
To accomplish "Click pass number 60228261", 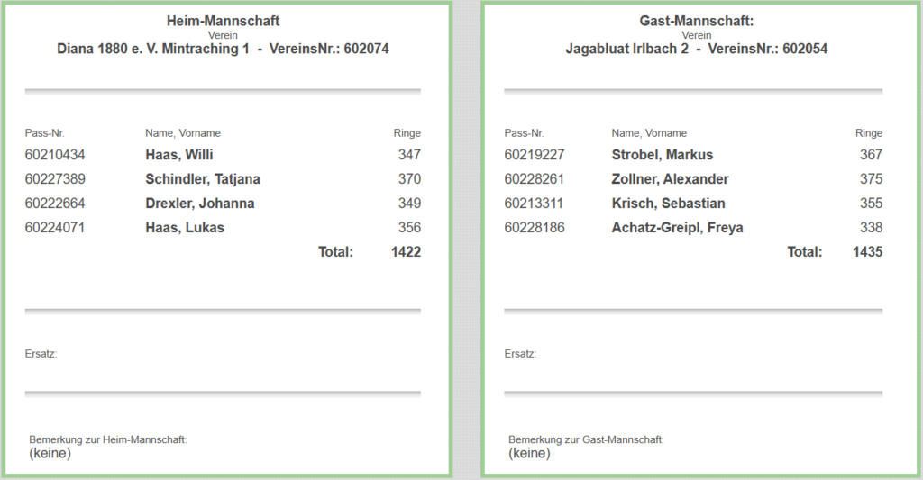I will (535, 179).
